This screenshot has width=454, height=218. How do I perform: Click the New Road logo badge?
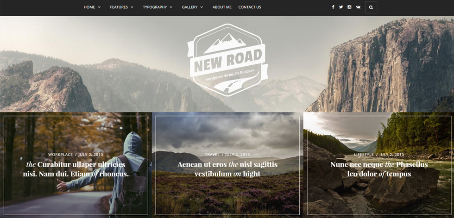(x=227, y=60)
